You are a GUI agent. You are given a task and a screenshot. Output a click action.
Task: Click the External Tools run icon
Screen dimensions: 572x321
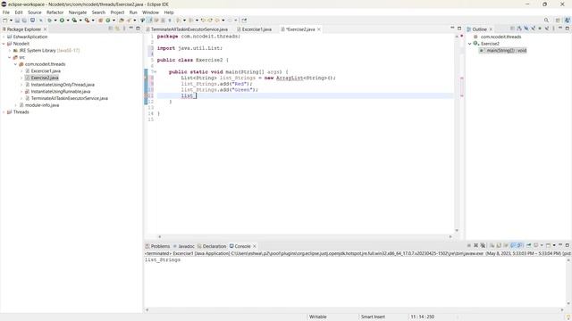(x=88, y=21)
